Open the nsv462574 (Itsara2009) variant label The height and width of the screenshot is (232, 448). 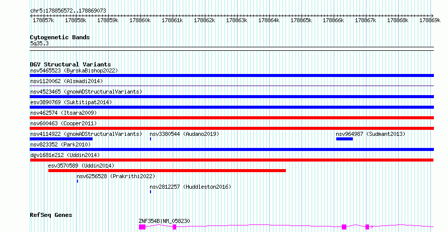click(x=63, y=113)
